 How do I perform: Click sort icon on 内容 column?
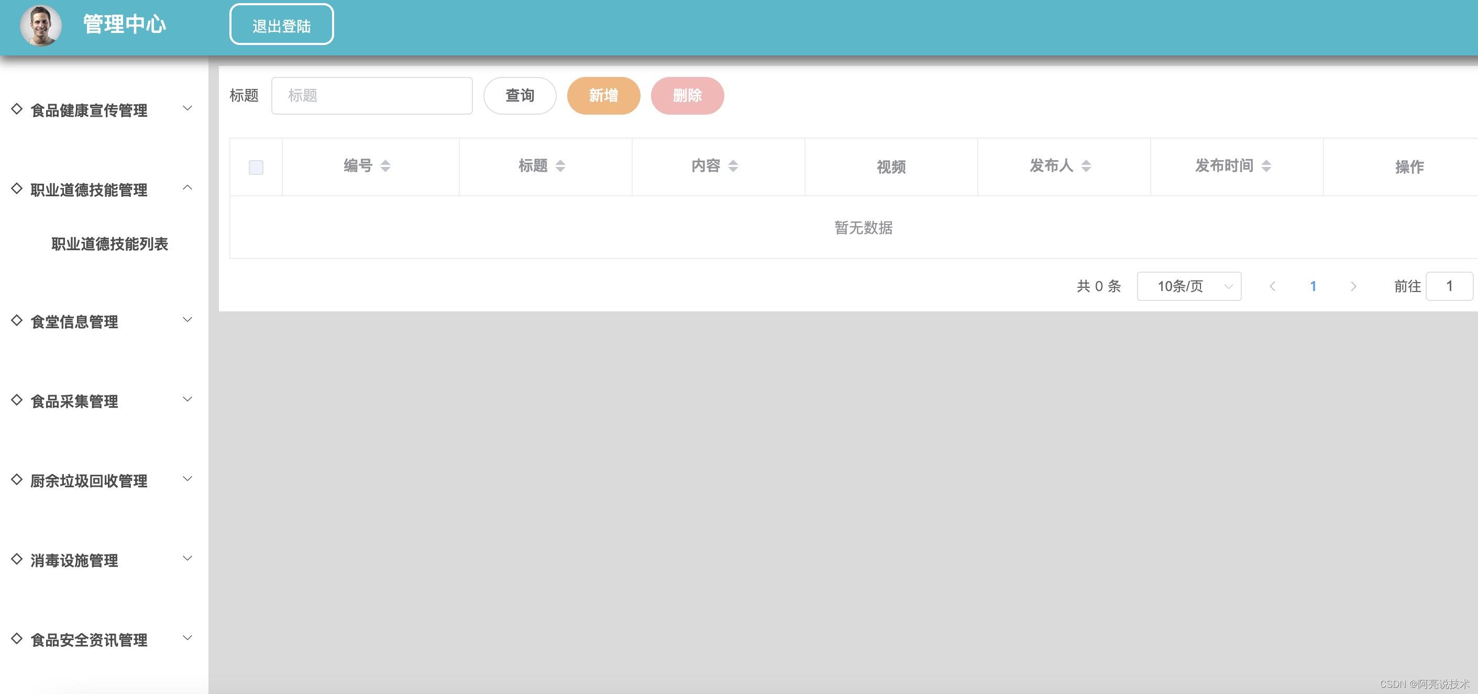point(733,166)
